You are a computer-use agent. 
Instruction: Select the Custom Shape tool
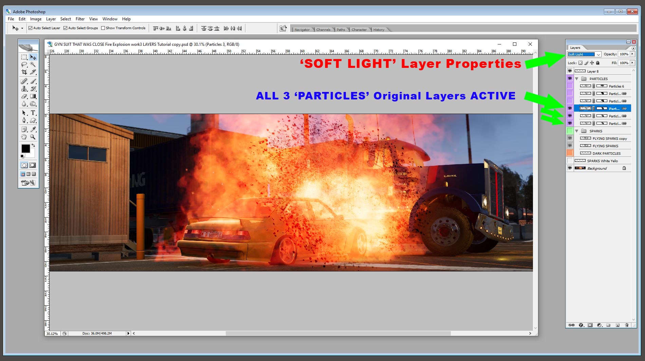pyautogui.click(x=33, y=120)
